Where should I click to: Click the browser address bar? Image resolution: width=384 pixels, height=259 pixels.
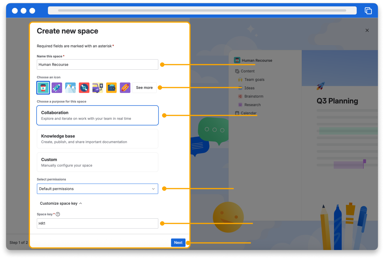(202, 11)
